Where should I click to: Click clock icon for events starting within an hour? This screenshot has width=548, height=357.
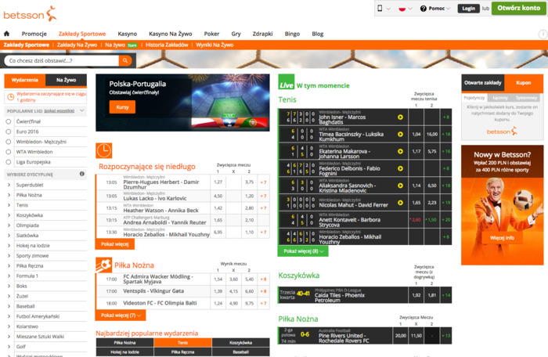(x=11, y=97)
